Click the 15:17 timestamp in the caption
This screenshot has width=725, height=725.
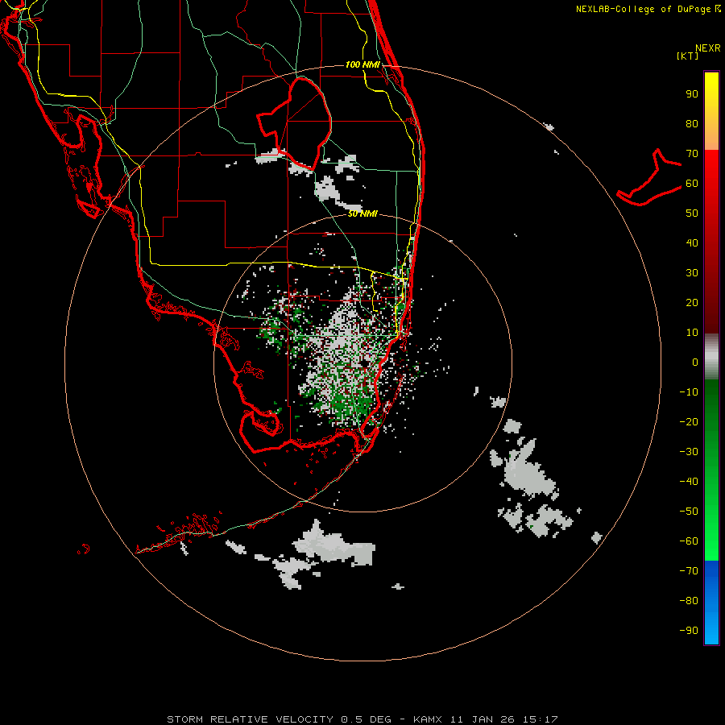tap(541, 719)
